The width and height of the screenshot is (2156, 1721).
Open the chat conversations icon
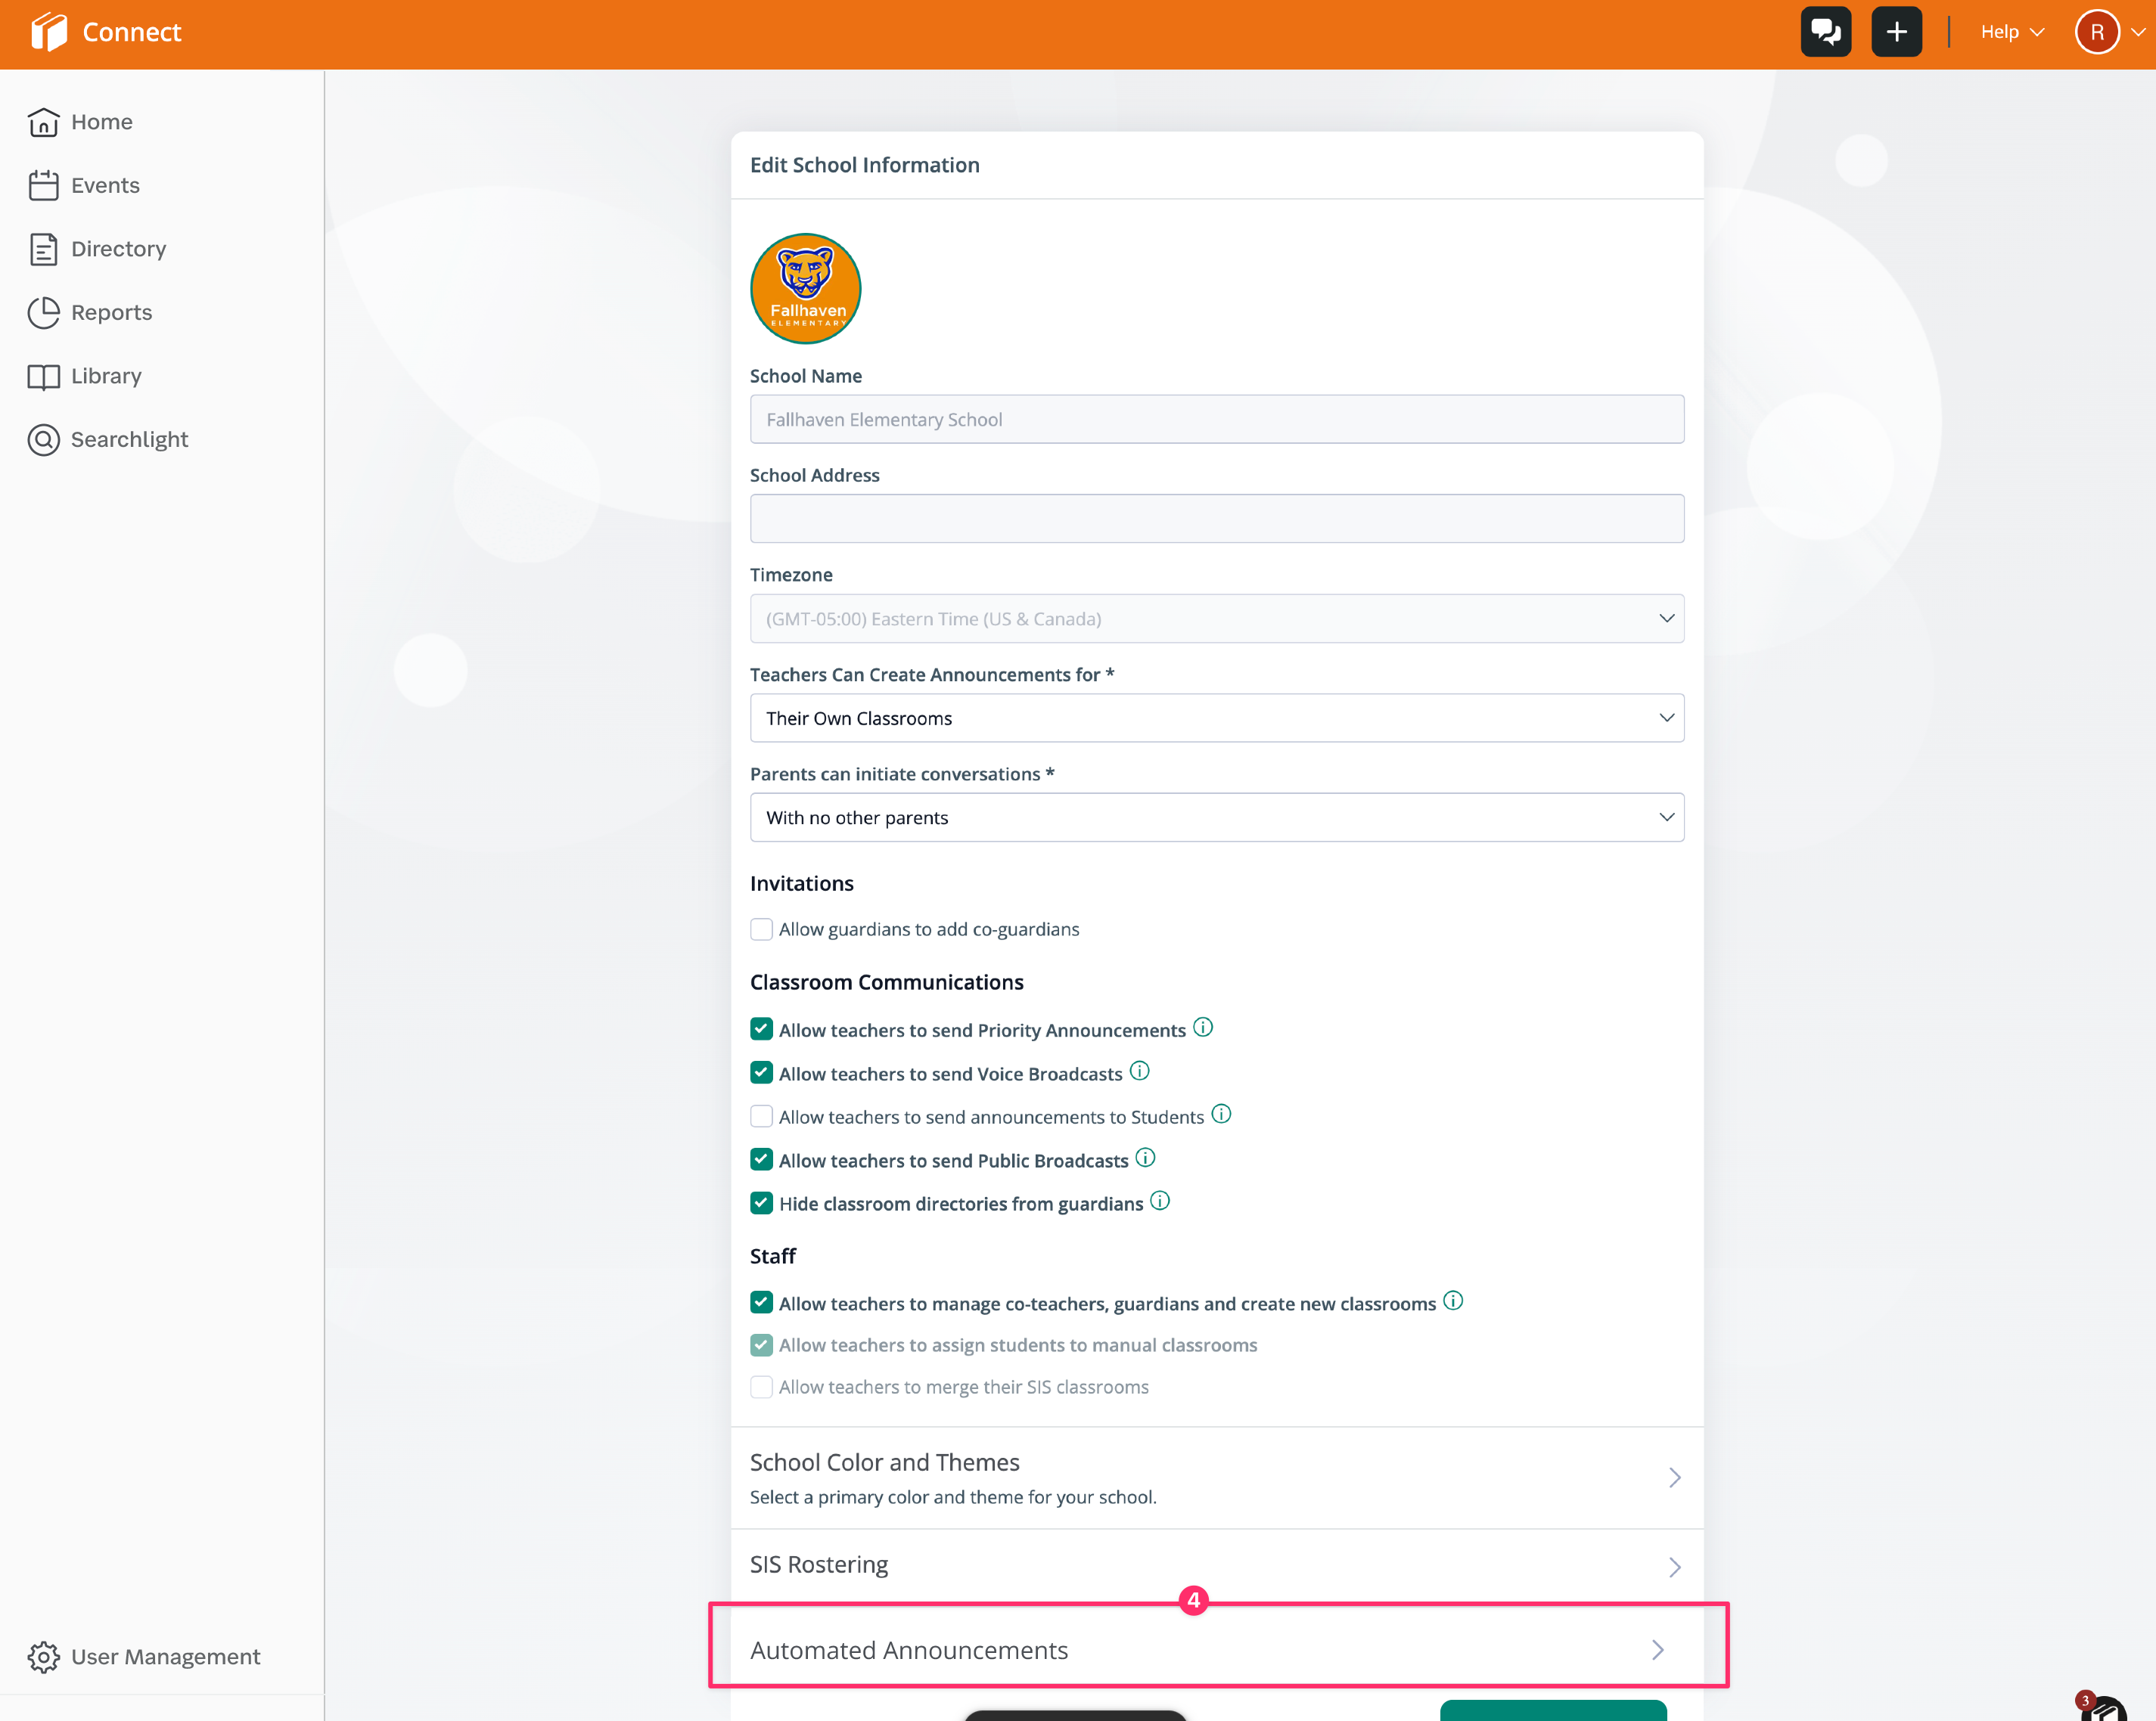(x=1825, y=32)
